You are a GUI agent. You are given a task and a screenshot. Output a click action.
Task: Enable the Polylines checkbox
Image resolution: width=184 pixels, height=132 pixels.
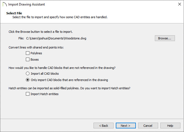(28, 53)
